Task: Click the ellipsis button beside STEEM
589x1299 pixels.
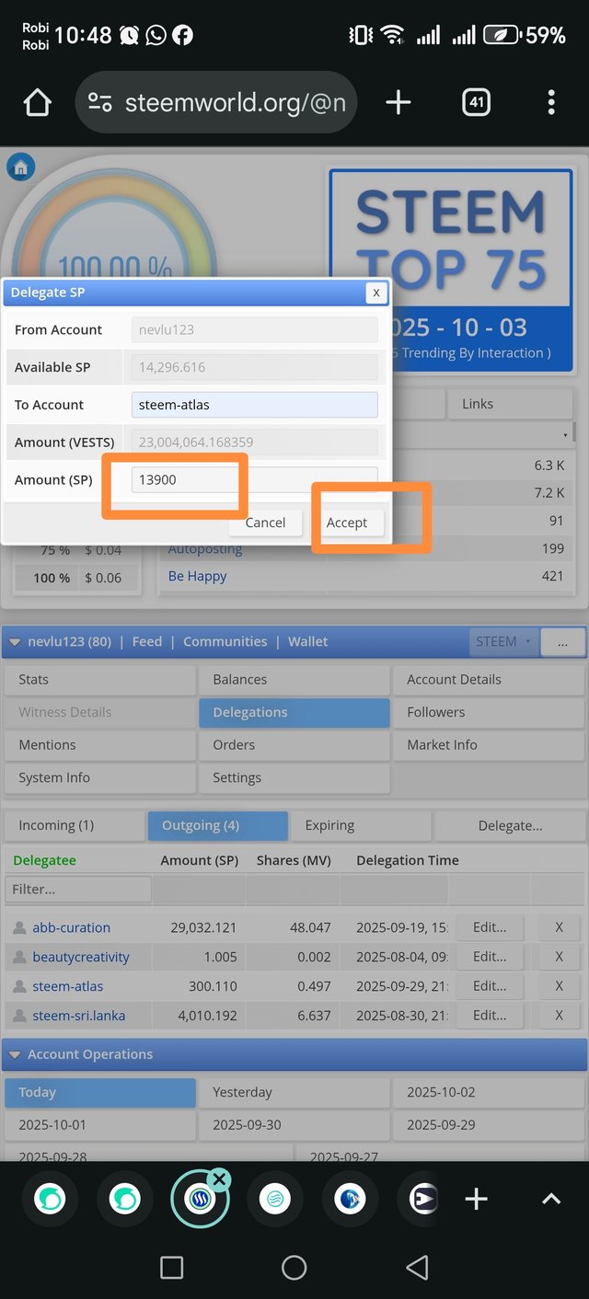Action: (x=562, y=641)
